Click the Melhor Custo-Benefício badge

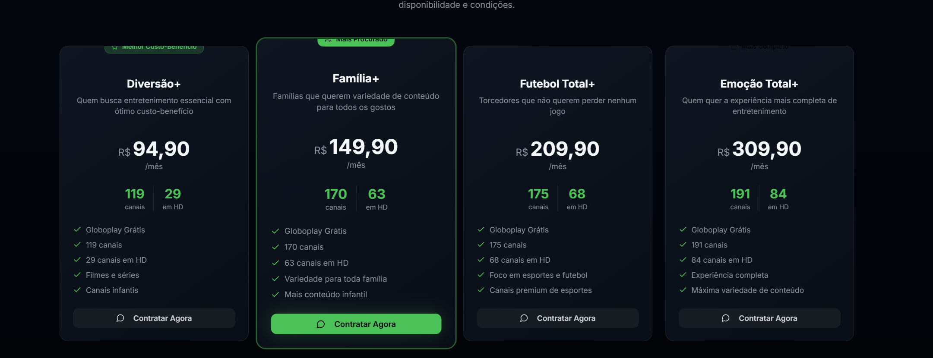pos(154,49)
